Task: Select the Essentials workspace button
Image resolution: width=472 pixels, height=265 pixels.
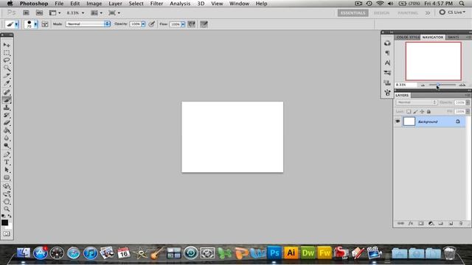Action: (x=353, y=13)
